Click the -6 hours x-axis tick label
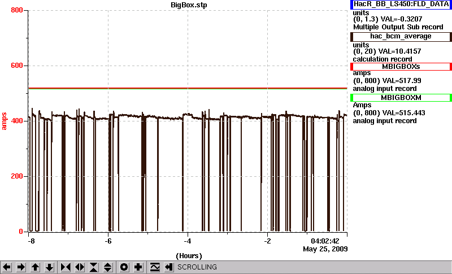Image resolution: width=452 pixels, height=274 pixels. [108, 241]
